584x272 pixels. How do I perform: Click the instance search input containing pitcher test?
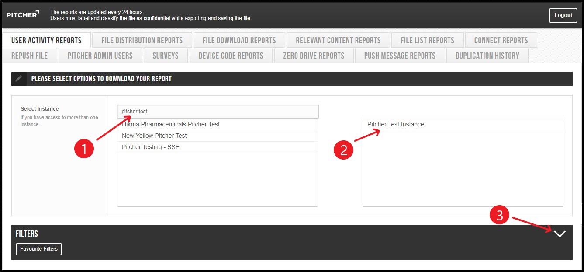(218, 111)
